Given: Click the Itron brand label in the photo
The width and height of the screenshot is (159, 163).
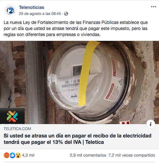Looking at the screenshot, I should point(74,96).
